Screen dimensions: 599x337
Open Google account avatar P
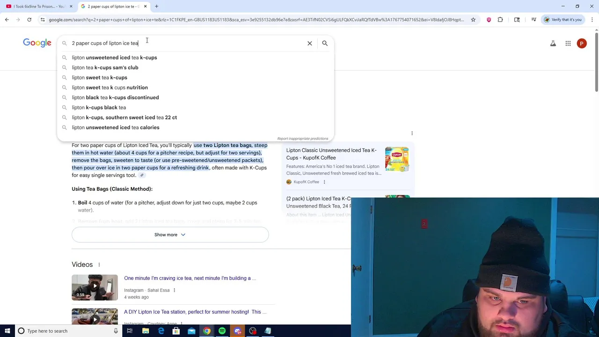pos(582,44)
